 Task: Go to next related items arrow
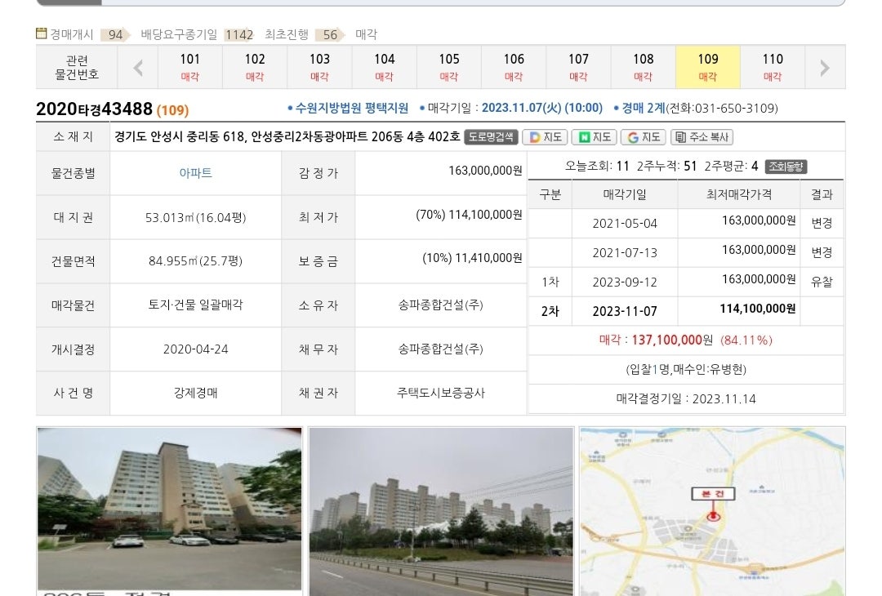coord(825,68)
